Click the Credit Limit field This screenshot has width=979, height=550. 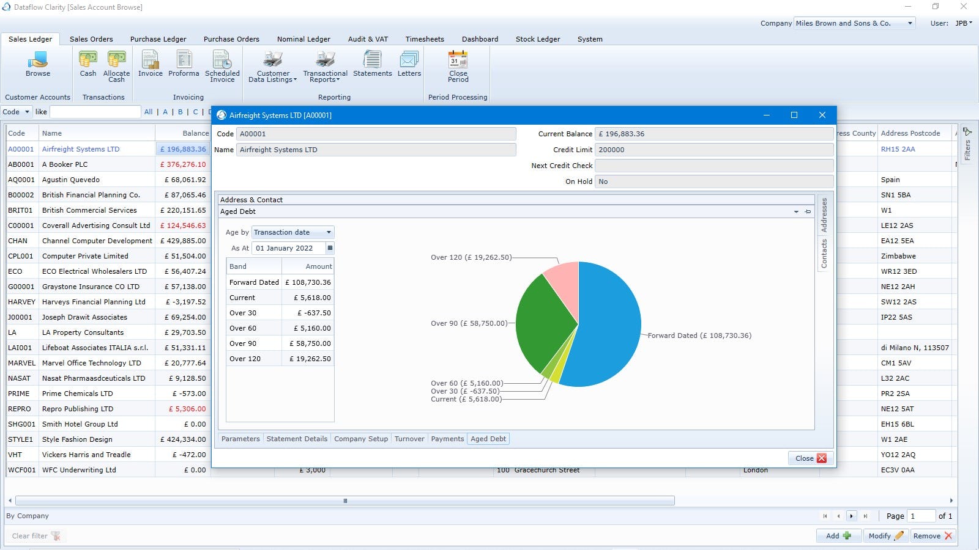[714, 150]
